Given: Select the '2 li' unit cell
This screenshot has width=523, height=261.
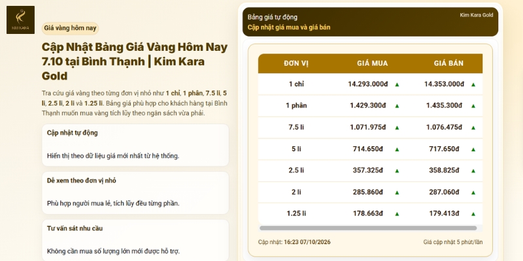Looking at the screenshot, I should click(296, 192).
